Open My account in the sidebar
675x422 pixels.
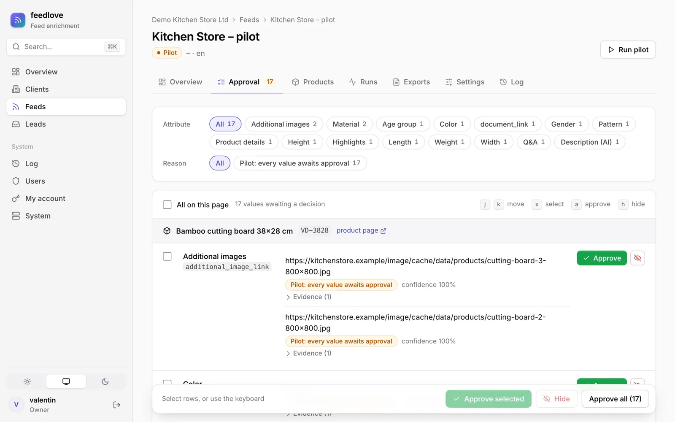tap(66, 198)
